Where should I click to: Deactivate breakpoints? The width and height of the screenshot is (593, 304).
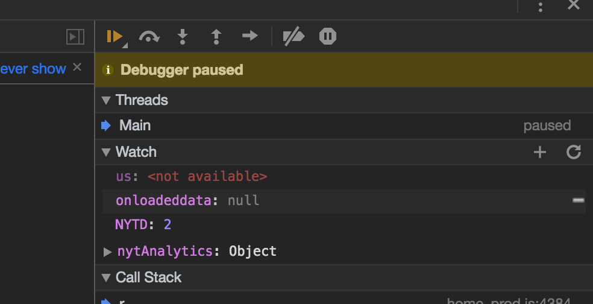(293, 37)
